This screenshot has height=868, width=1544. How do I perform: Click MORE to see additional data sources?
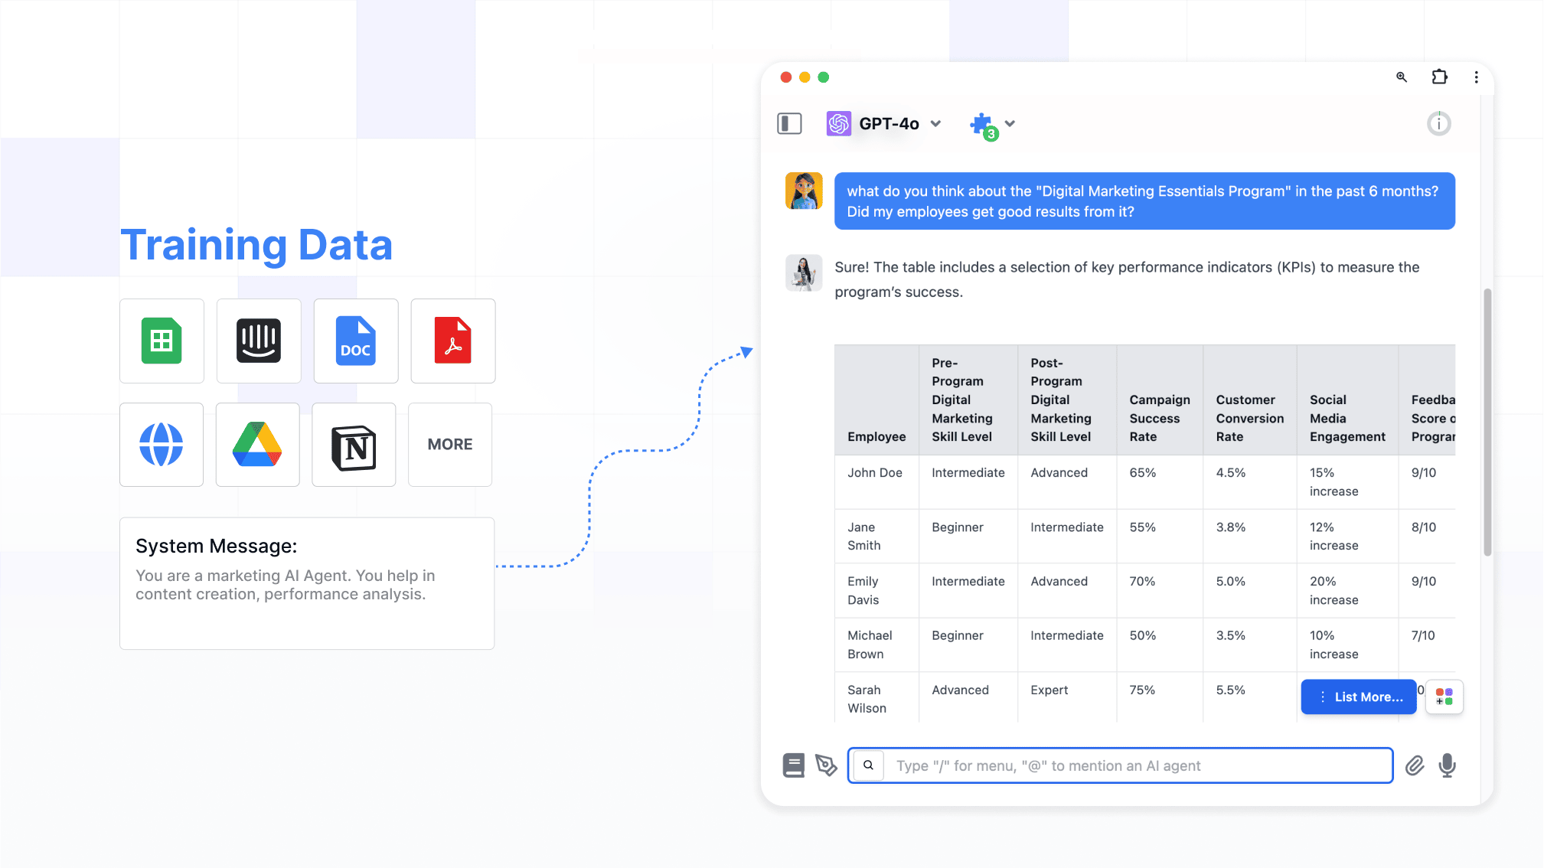click(x=449, y=443)
